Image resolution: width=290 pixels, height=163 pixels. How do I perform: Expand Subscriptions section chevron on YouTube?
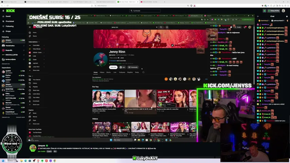click(39, 42)
